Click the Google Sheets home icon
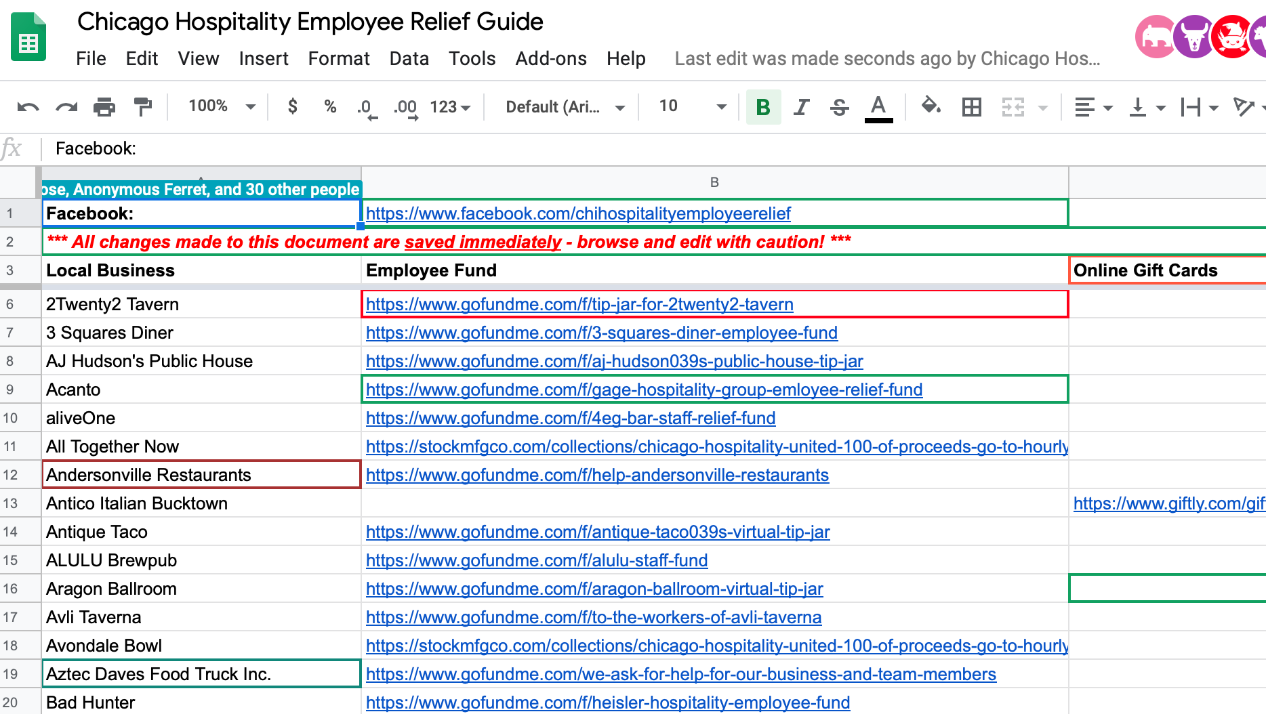Screen dimensions: 1266x714 pos(28,37)
